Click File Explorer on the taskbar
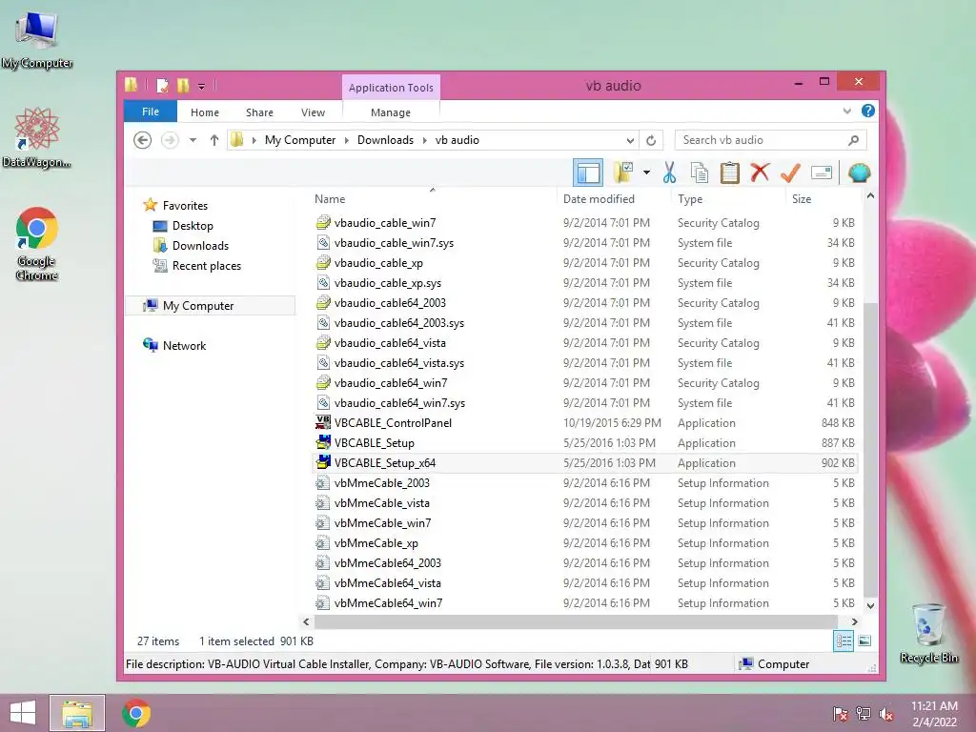 (76, 713)
